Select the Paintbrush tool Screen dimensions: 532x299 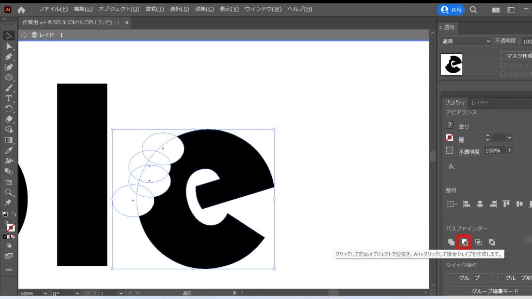(9, 88)
